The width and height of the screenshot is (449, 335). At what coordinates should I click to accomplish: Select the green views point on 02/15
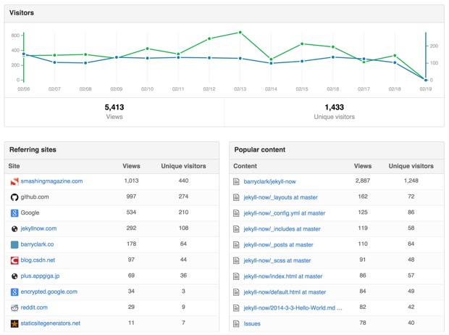[302, 44]
